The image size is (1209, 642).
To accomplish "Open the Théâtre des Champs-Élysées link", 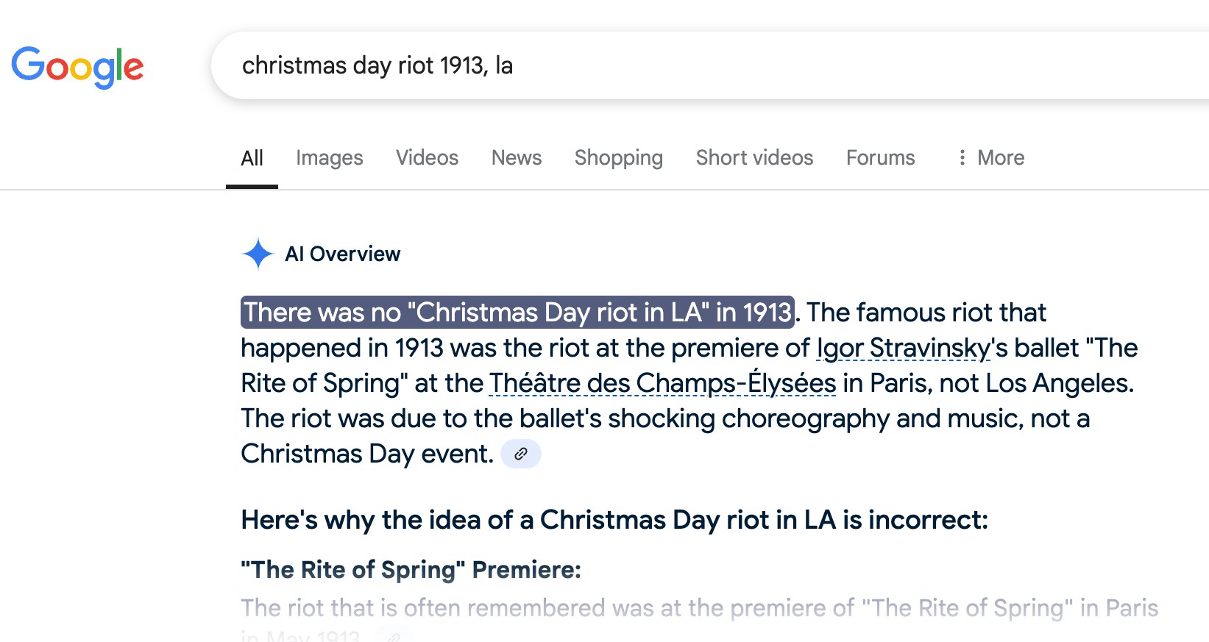I will coord(662,383).
